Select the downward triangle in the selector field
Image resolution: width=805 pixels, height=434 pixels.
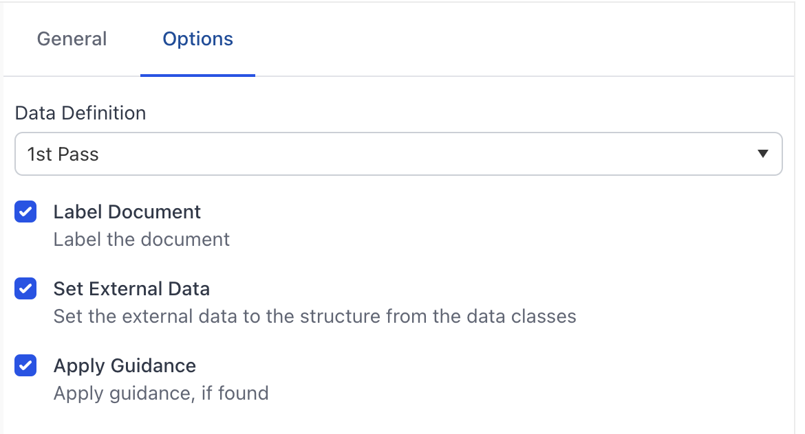pyautogui.click(x=762, y=155)
